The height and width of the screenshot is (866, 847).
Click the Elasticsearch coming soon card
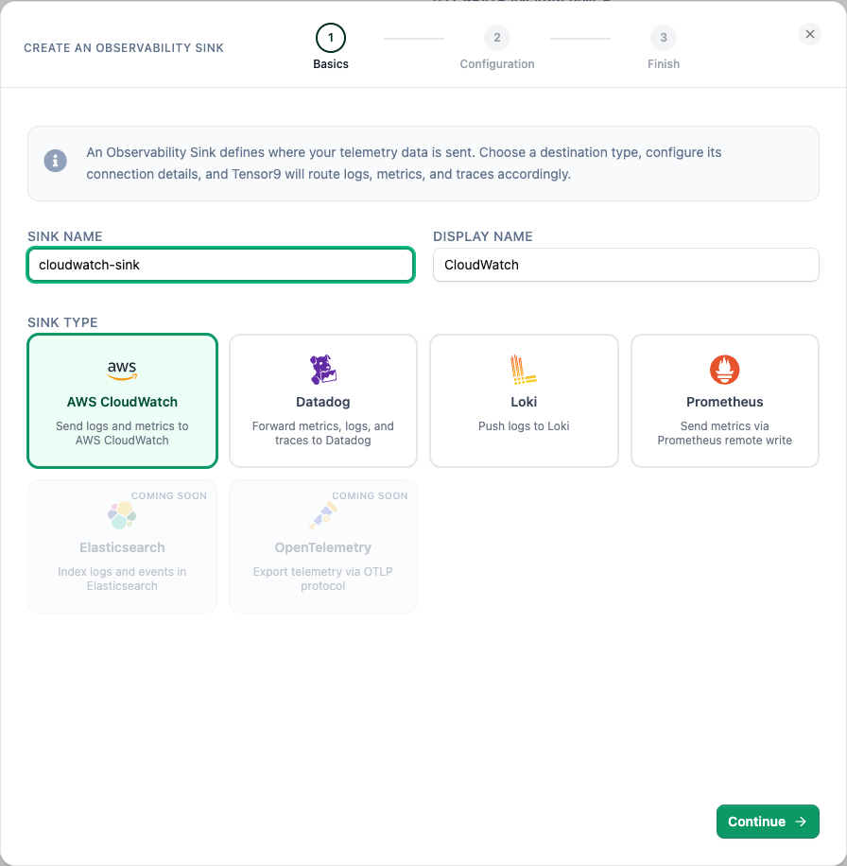pos(122,546)
